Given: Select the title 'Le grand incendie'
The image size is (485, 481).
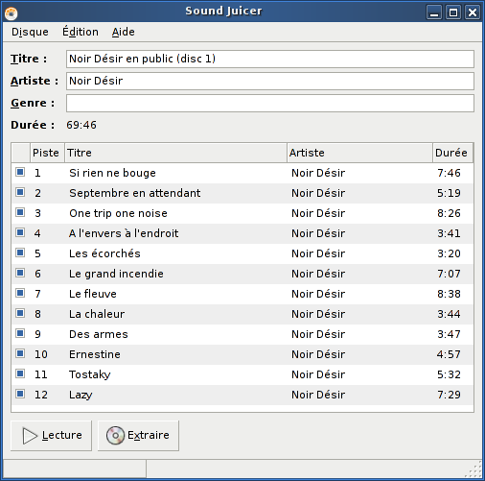Looking at the screenshot, I should click(116, 274).
